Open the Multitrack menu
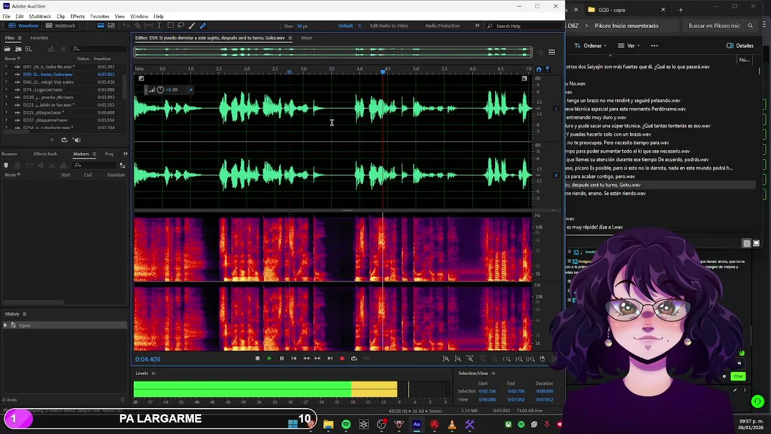The image size is (771, 434). pos(40,16)
